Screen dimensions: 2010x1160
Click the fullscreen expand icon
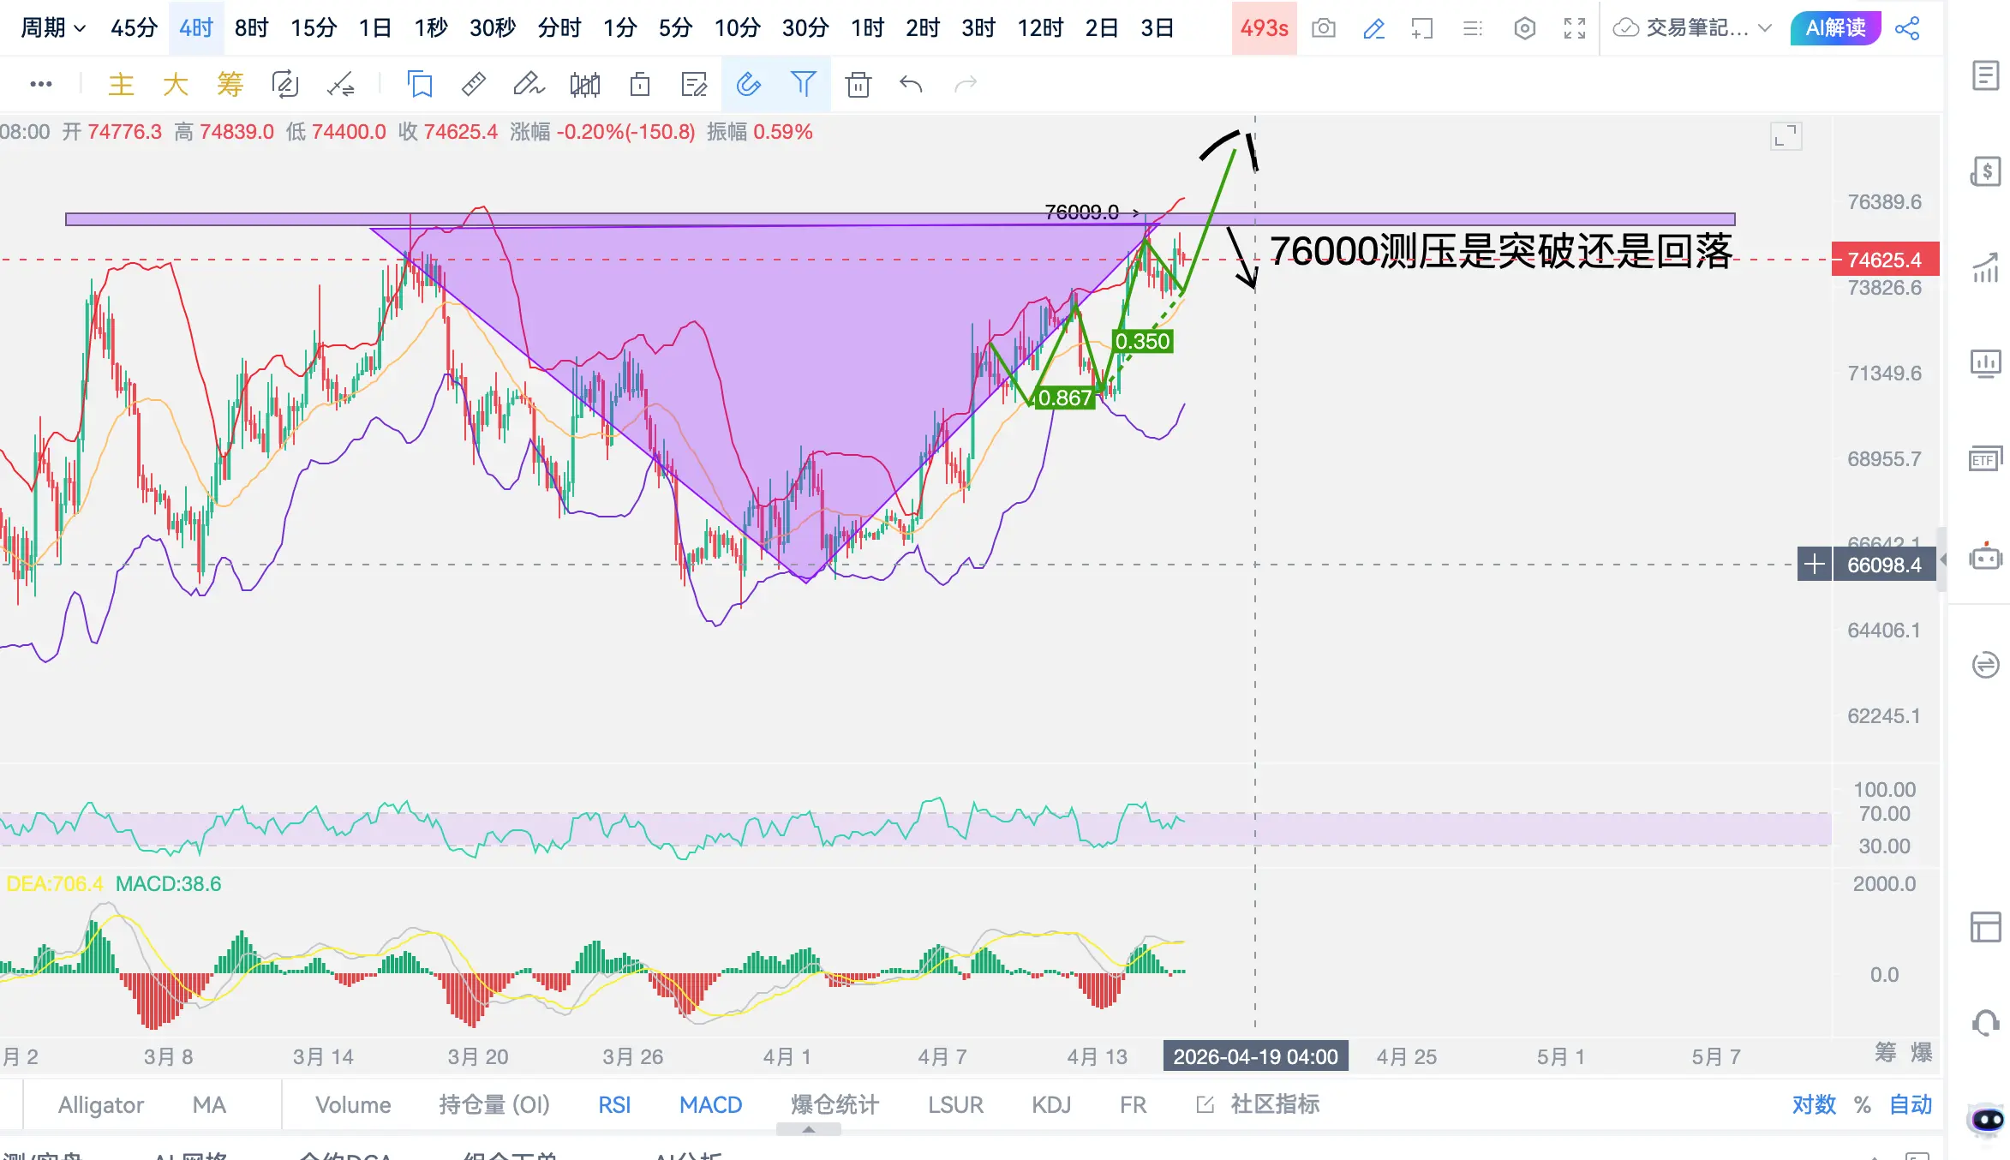tap(1575, 28)
